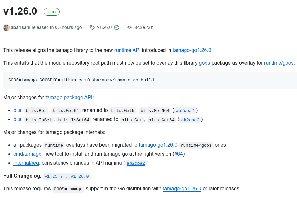Open bits link in the bits.IsSet bullet

click(x=17, y=120)
